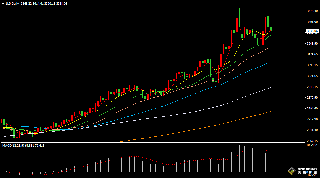The height and width of the screenshot is (178, 320).
Task: Click the blue moving average line's right end
Action: point(270,62)
